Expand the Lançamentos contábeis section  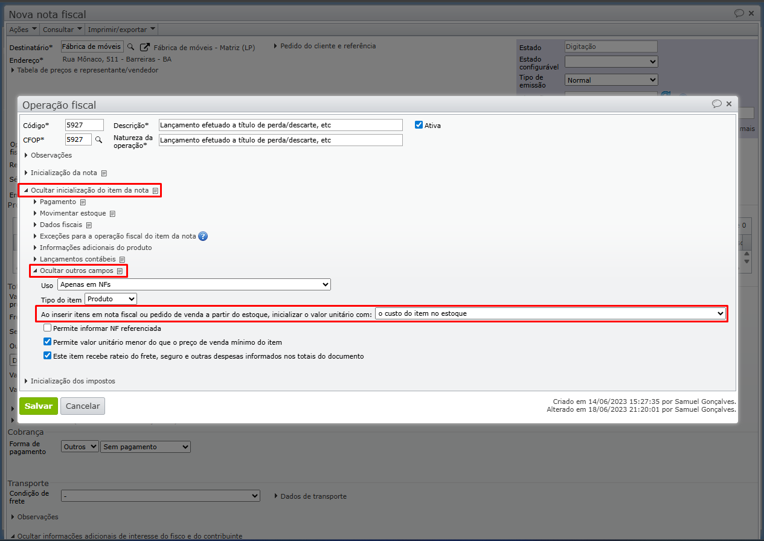(74, 260)
